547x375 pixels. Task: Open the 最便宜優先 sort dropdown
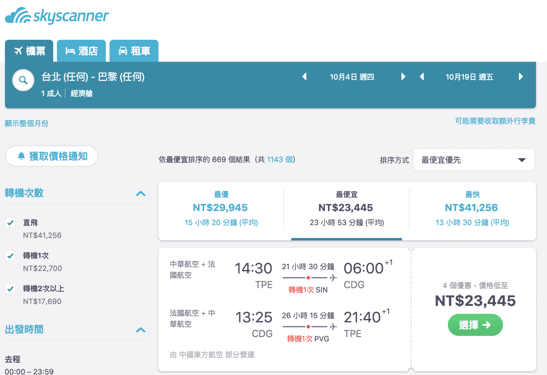tap(474, 160)
